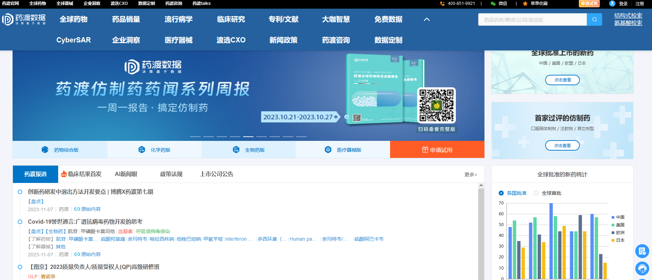Click the user avatar icon beside 登录
The image size is (652, 280).
612,3
